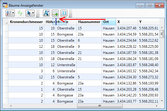
Task: Select the cell 3.434.183,87
Action: (127, 65)
